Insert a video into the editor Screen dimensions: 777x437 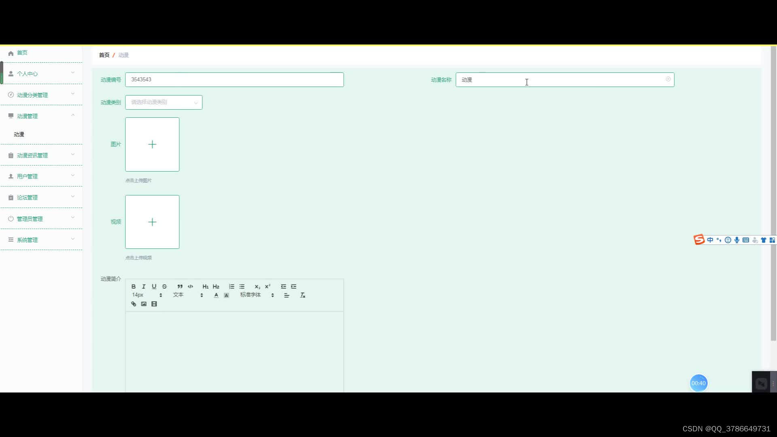tap(154, 304)
